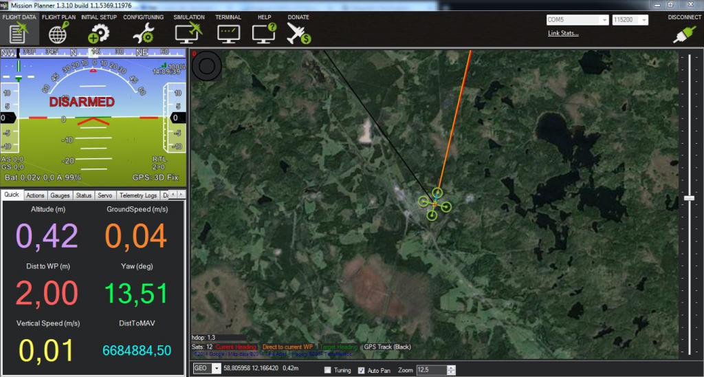
Task: Click the Current Heading legend label
Action: 236,347
